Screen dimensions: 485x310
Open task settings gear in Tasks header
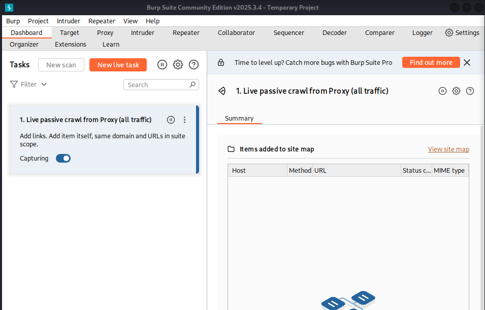[178, 65]
